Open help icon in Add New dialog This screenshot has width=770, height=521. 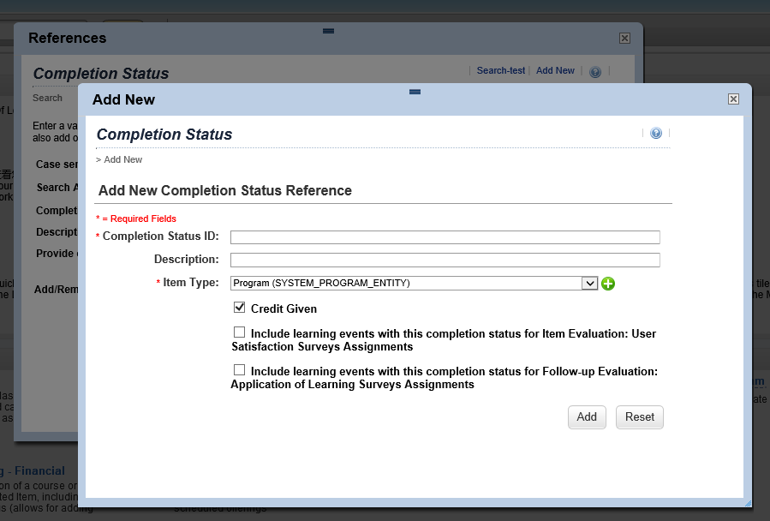tap(656, 133)
